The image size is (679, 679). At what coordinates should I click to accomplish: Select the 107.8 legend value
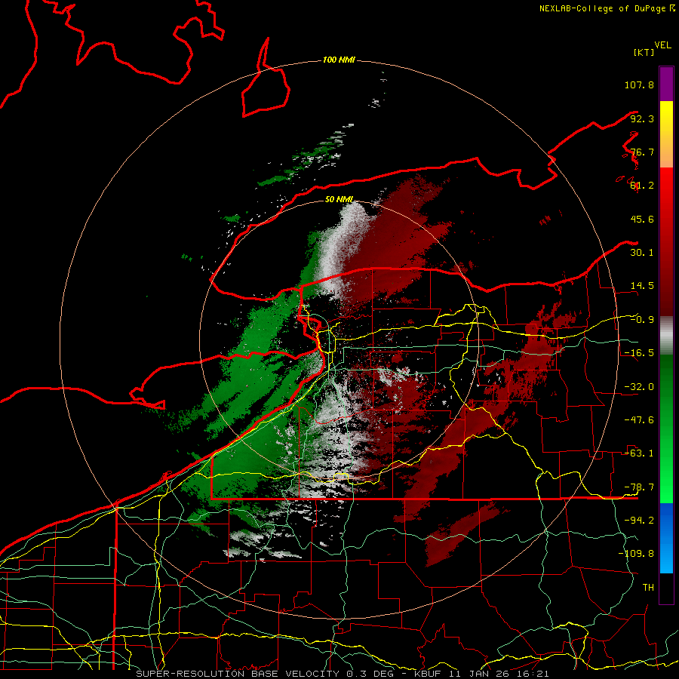[639, 84]
